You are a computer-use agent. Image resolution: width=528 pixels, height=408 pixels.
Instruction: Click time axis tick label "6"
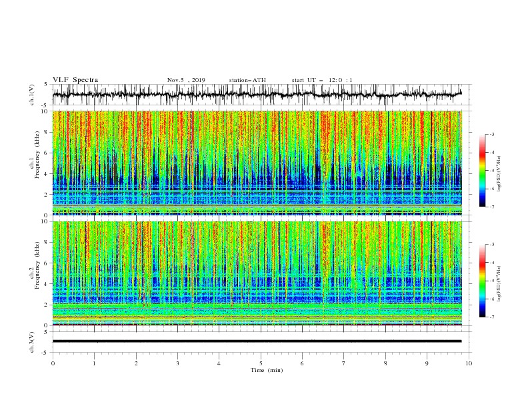(x=302, y=363)
